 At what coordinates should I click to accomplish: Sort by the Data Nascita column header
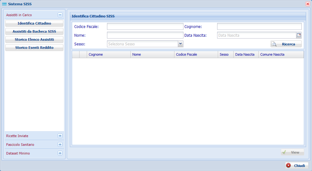pos(246,54)
